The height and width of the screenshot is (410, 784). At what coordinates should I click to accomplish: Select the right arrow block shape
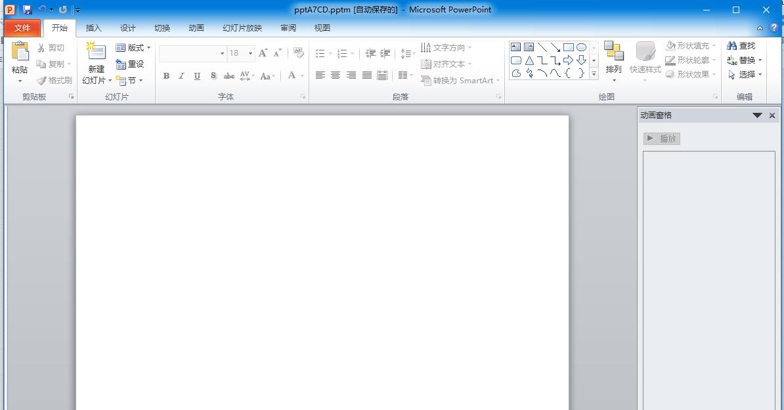pyautogui.click(x=569, y=60)
